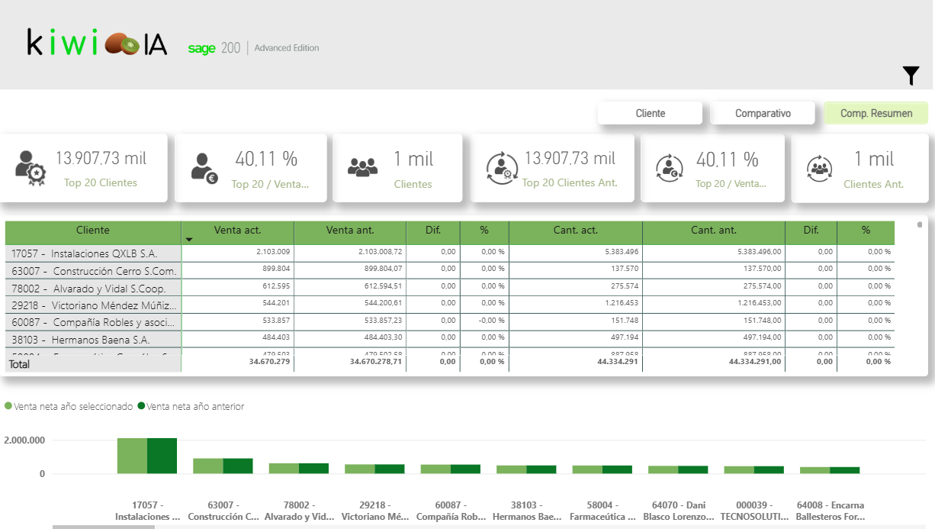This screenshot has width=935, height=529.
Task: Open the filter funnel icon
Action: point(911,75)
